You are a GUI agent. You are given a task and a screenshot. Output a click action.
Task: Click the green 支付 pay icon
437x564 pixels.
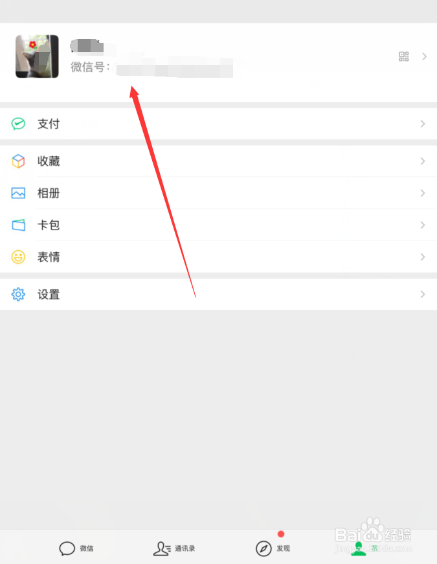(x=18, y=124)
